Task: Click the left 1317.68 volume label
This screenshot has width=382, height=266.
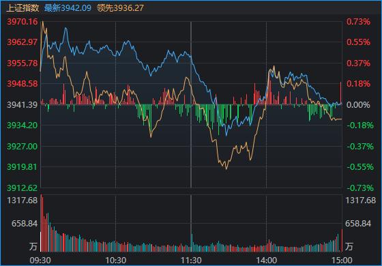Action: 23,201
